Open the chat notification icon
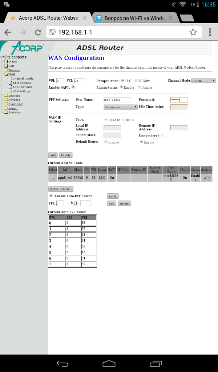 [x=7, y=4]
